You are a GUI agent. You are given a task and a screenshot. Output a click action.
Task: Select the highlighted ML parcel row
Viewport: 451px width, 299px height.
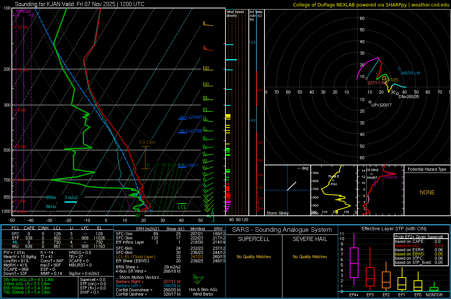(58, 242)
